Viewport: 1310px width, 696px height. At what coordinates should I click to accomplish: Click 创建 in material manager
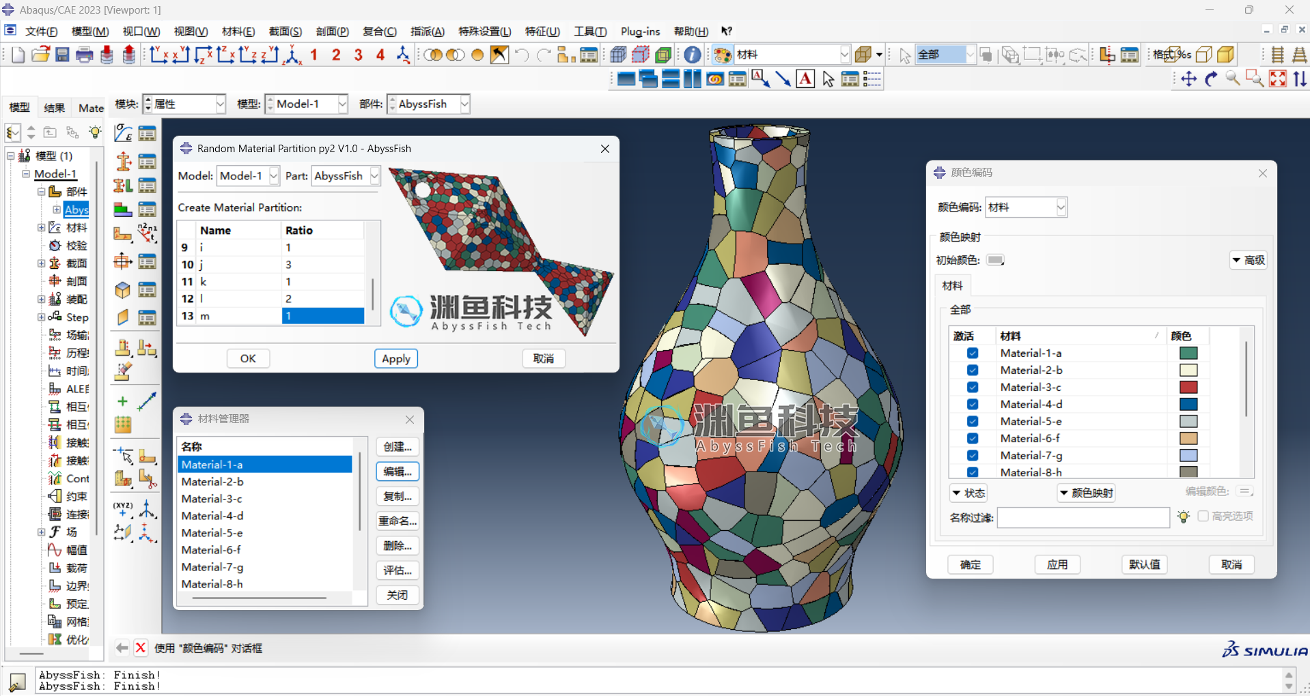click(398, 447)
